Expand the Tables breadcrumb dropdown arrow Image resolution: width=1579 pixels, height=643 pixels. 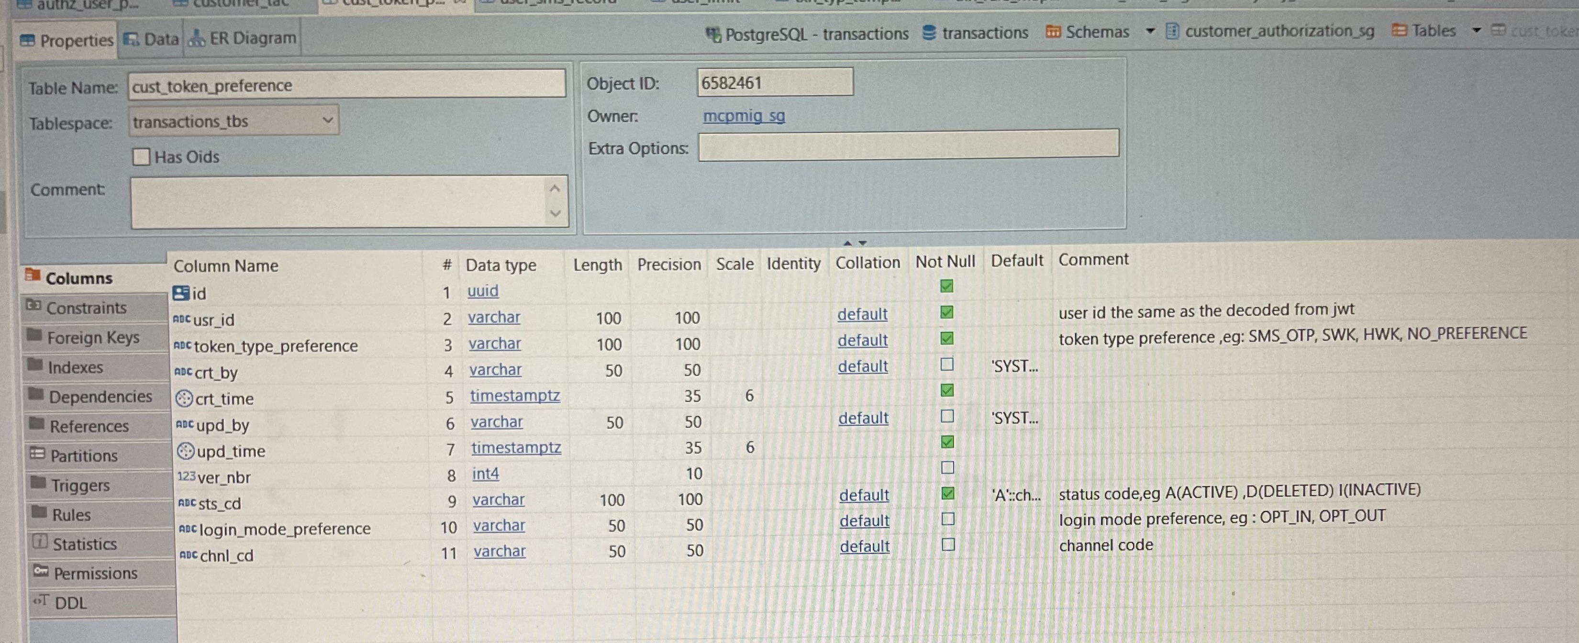[x=1476, y=30]
